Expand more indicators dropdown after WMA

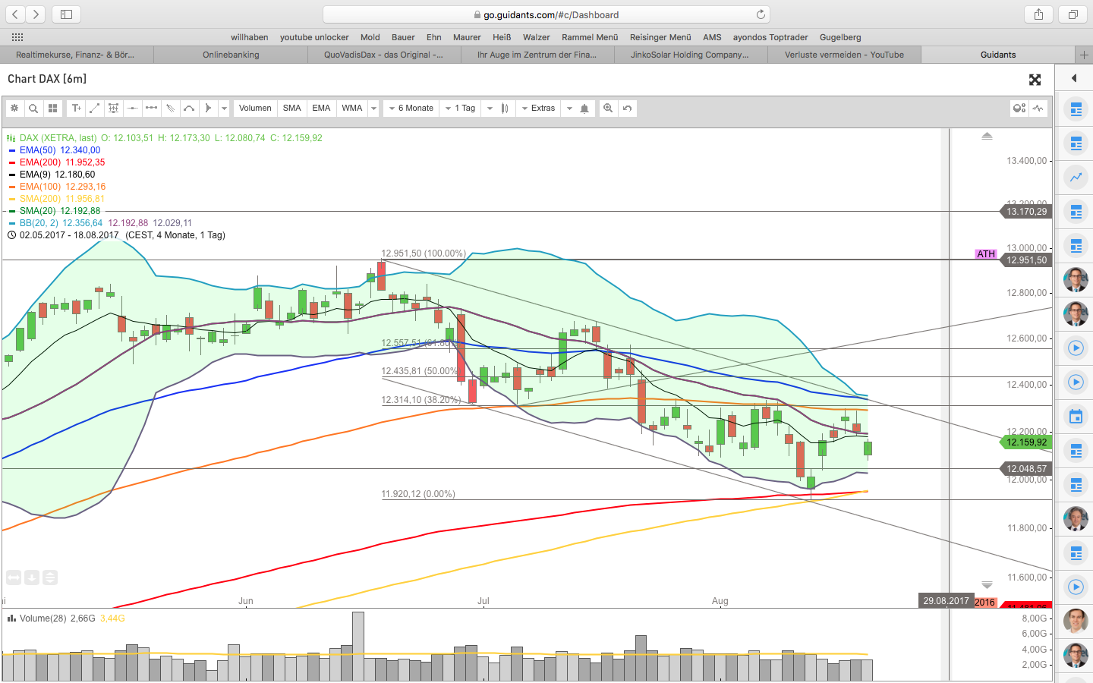coord(373,109)
